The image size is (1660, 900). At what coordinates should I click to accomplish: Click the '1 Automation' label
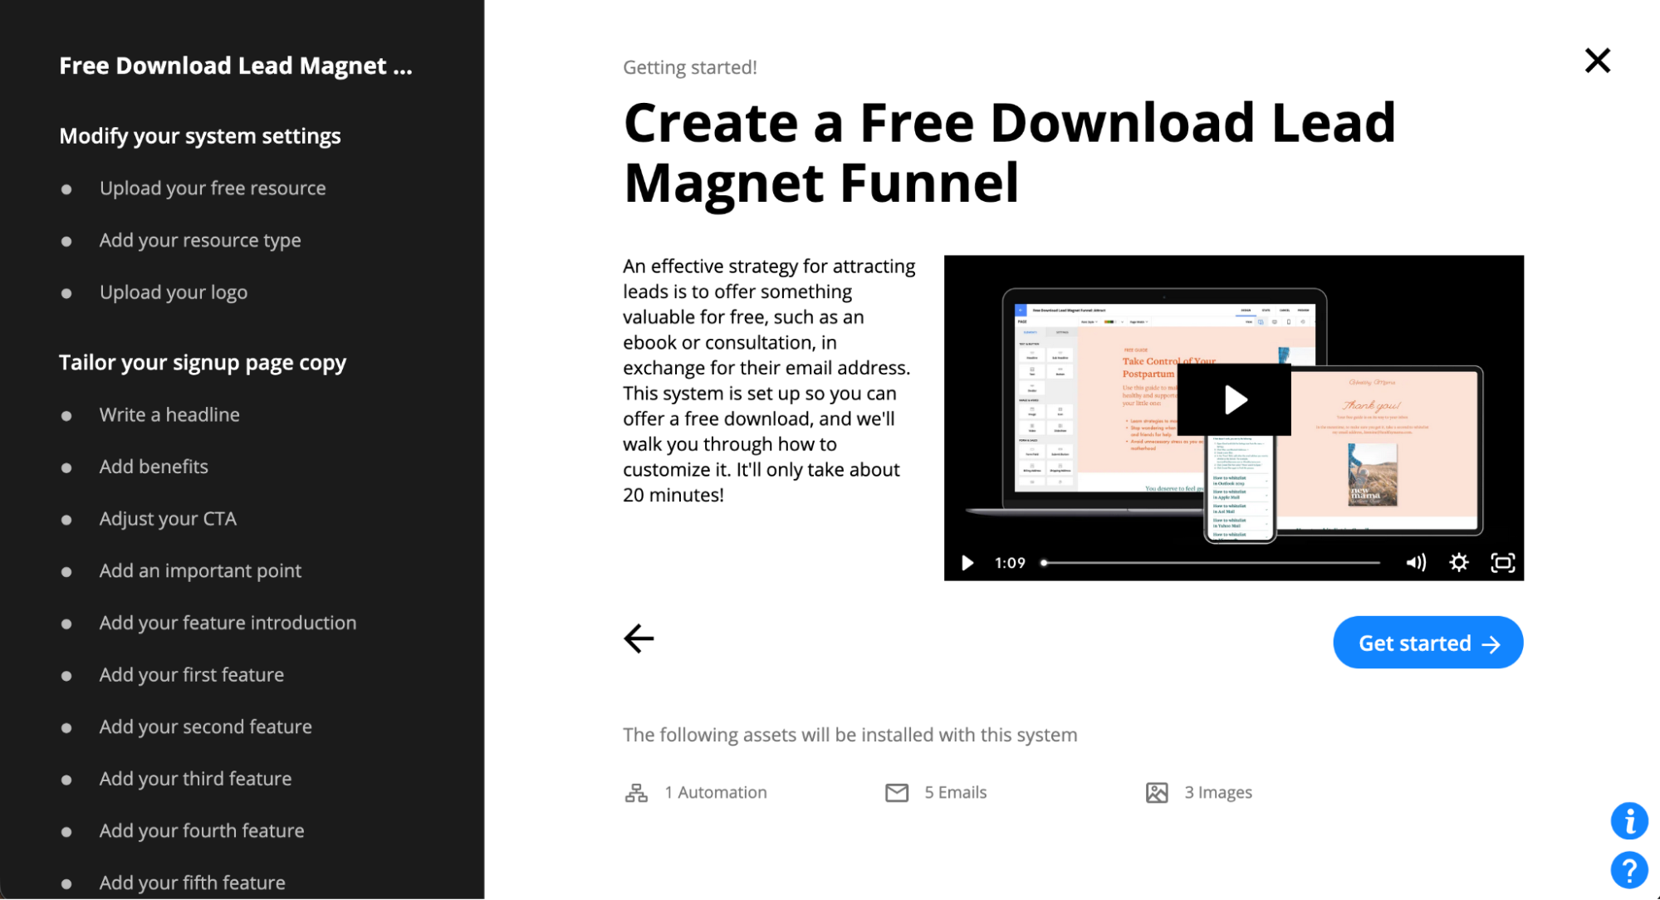point(716,793)
